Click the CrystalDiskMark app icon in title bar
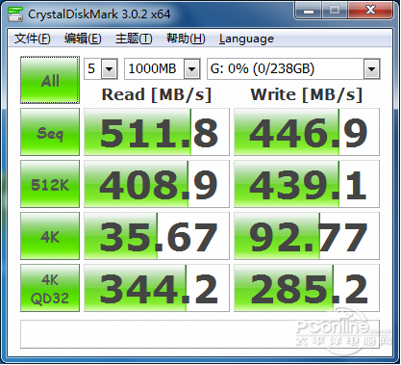 click(x=15, y=14)
